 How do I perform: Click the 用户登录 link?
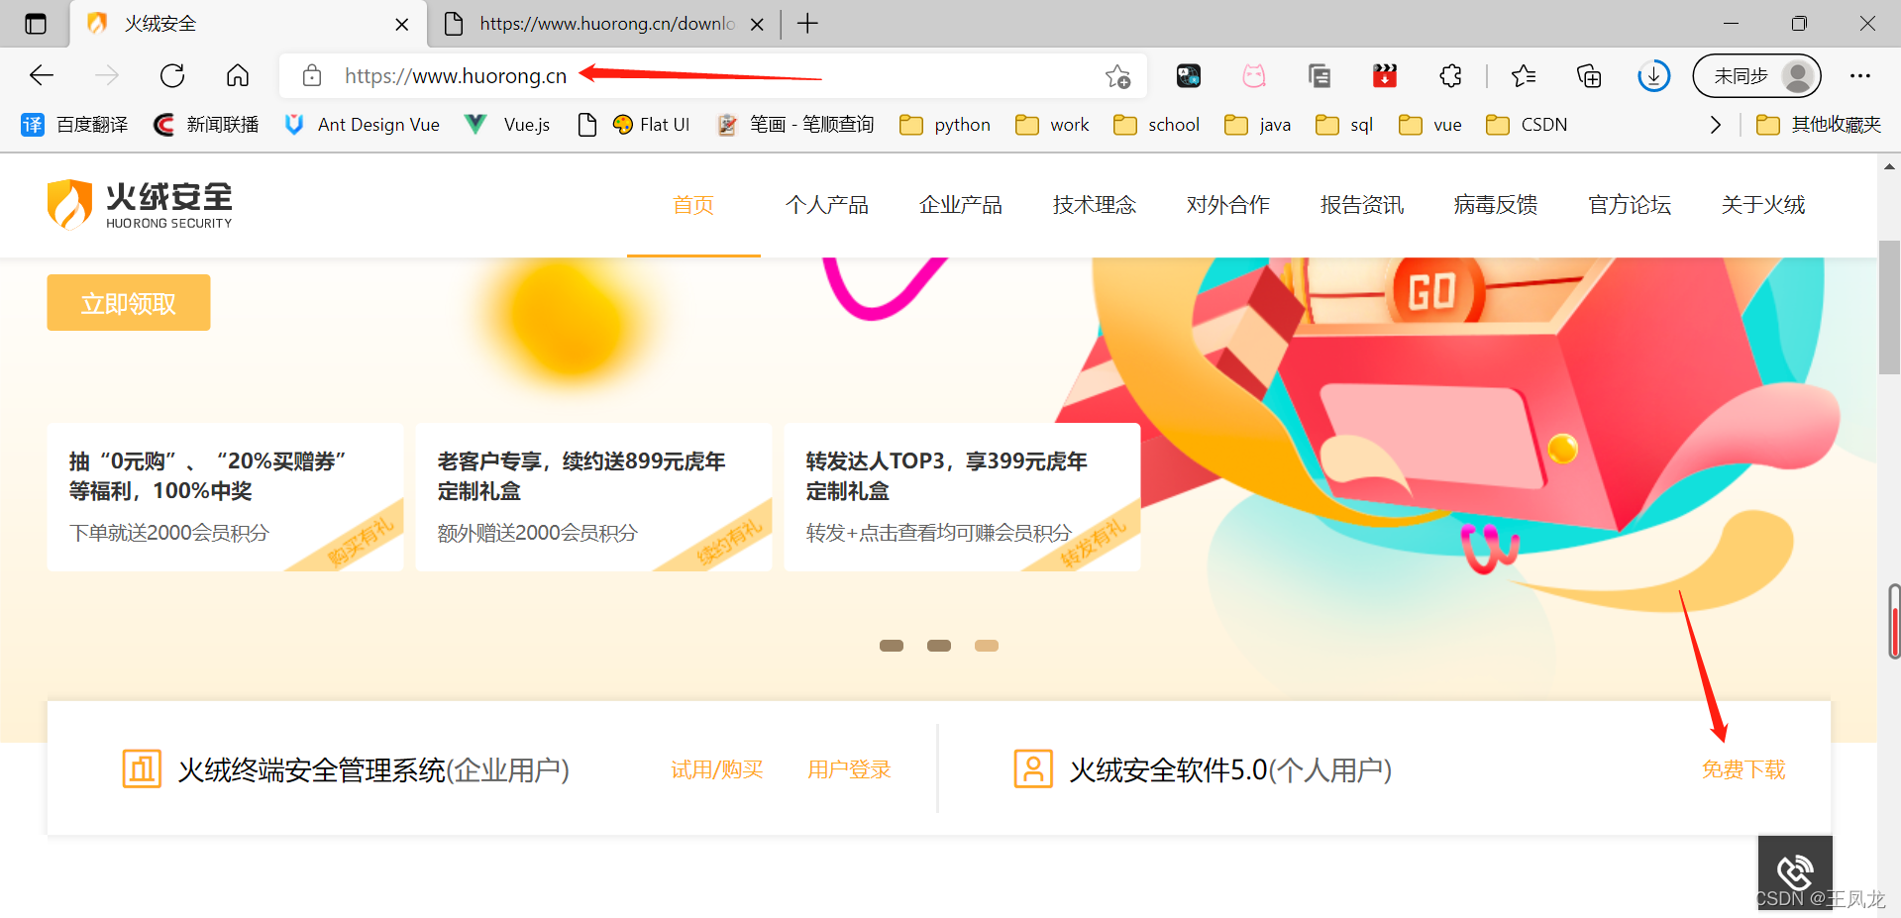coord(850,769)
